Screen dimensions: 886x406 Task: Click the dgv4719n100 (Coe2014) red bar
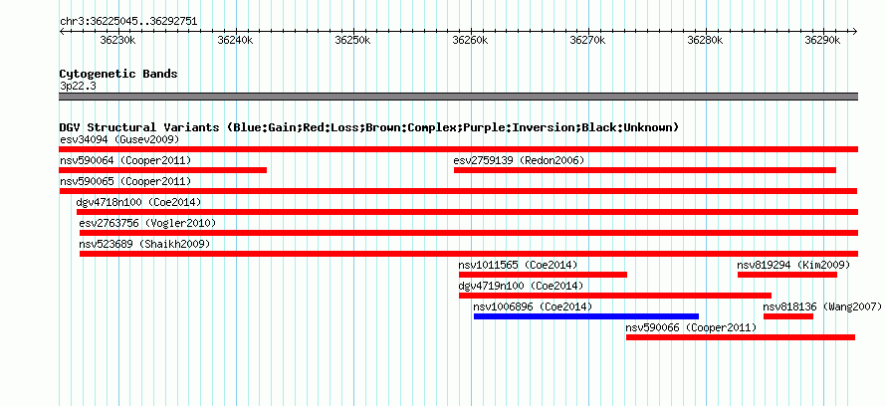(x=615, y=296)
